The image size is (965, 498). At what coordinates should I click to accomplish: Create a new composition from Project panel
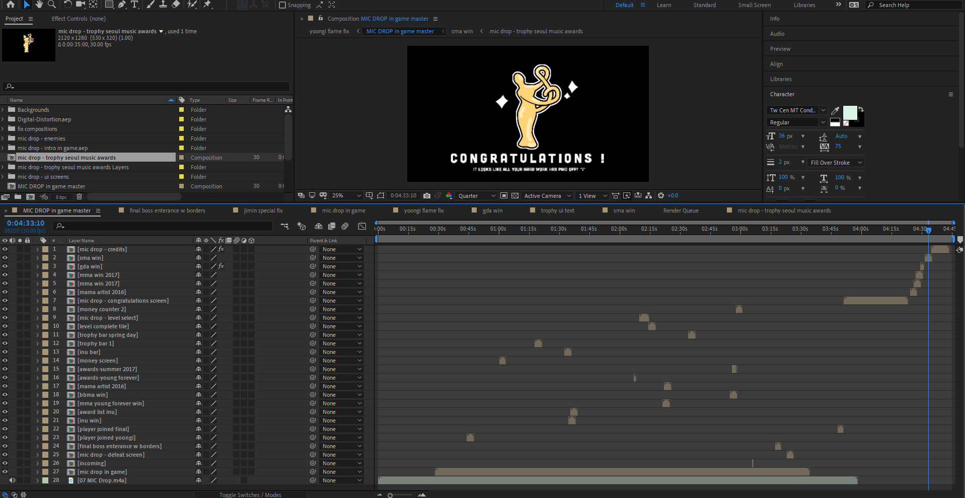pyautogui.click(x=31, y=197)
